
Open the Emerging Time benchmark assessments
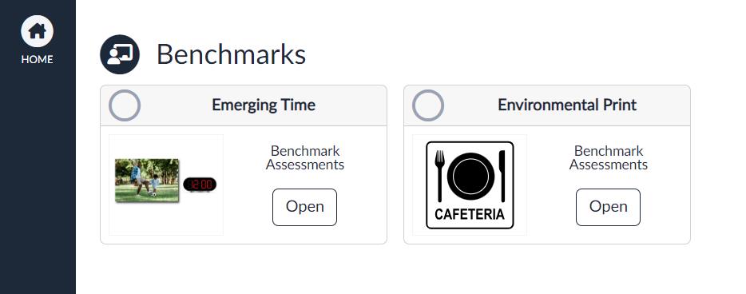pos(304,207)
